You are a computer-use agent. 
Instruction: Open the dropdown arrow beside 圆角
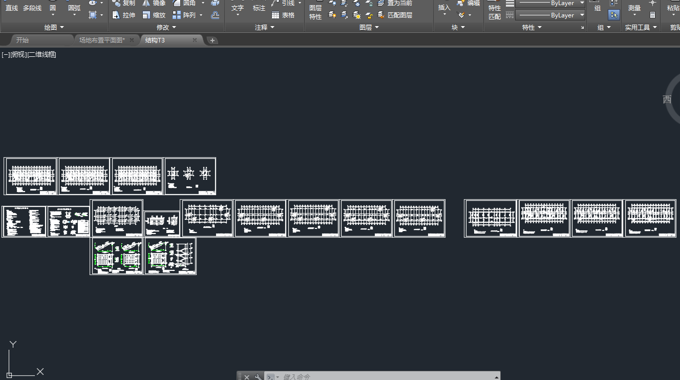tap(203, 3)
